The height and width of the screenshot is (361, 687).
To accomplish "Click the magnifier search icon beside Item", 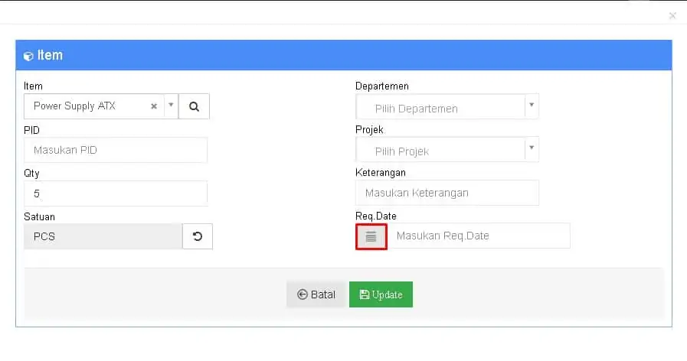I will click(x=194, y=106).
